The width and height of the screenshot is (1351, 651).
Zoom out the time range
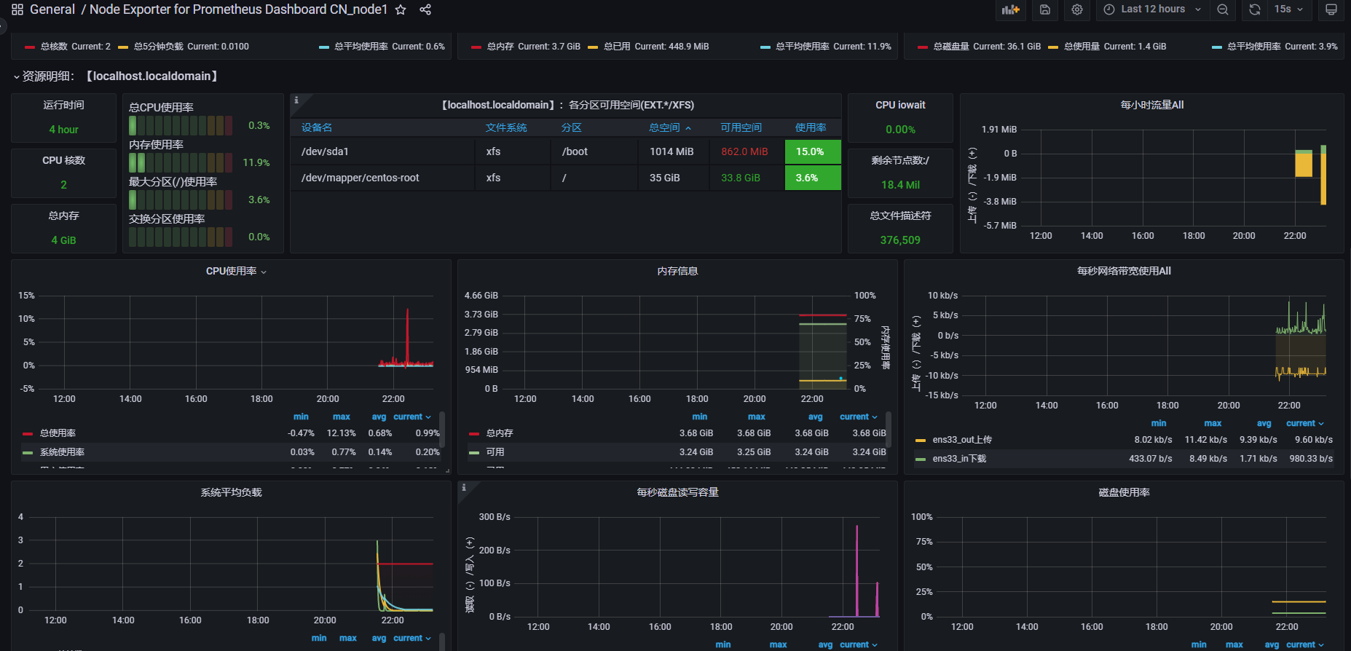pyautogui.click(x=1223, y=9)
